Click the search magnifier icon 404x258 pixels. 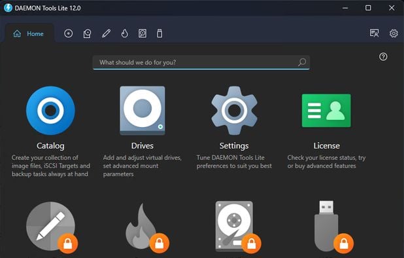[302, 62]
